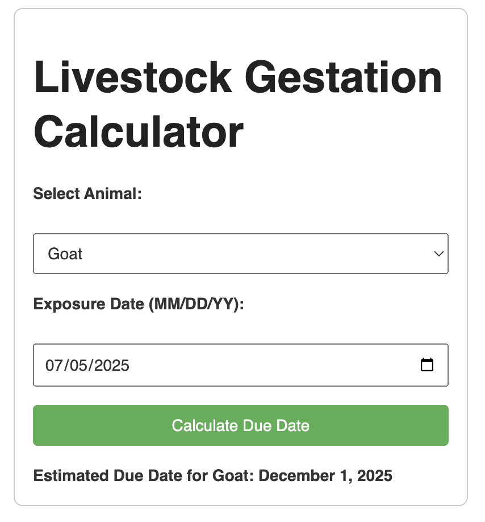Select the month segment 07 in date
This screenshot has width=485, height=522.
coord(54,365)
